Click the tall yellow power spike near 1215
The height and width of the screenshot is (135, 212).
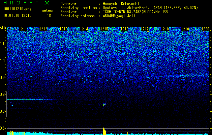coord(104,131)
